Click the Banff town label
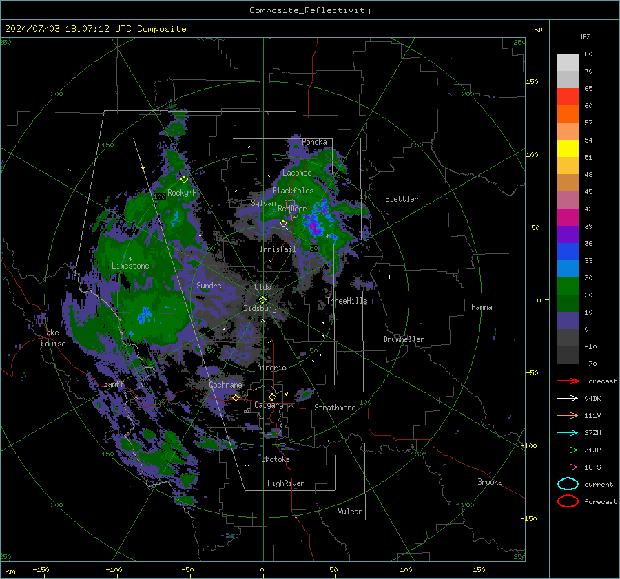Image resolution: width=620 pixels, height=579 pixels. coord(114,384)
